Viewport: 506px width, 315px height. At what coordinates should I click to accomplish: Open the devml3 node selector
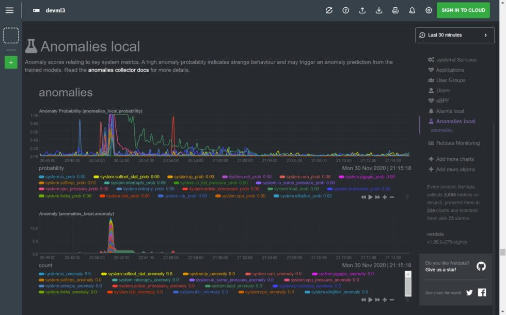click(49, 10)
